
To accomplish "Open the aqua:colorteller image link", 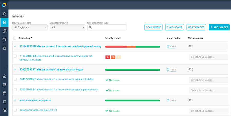I will point(57,79).
